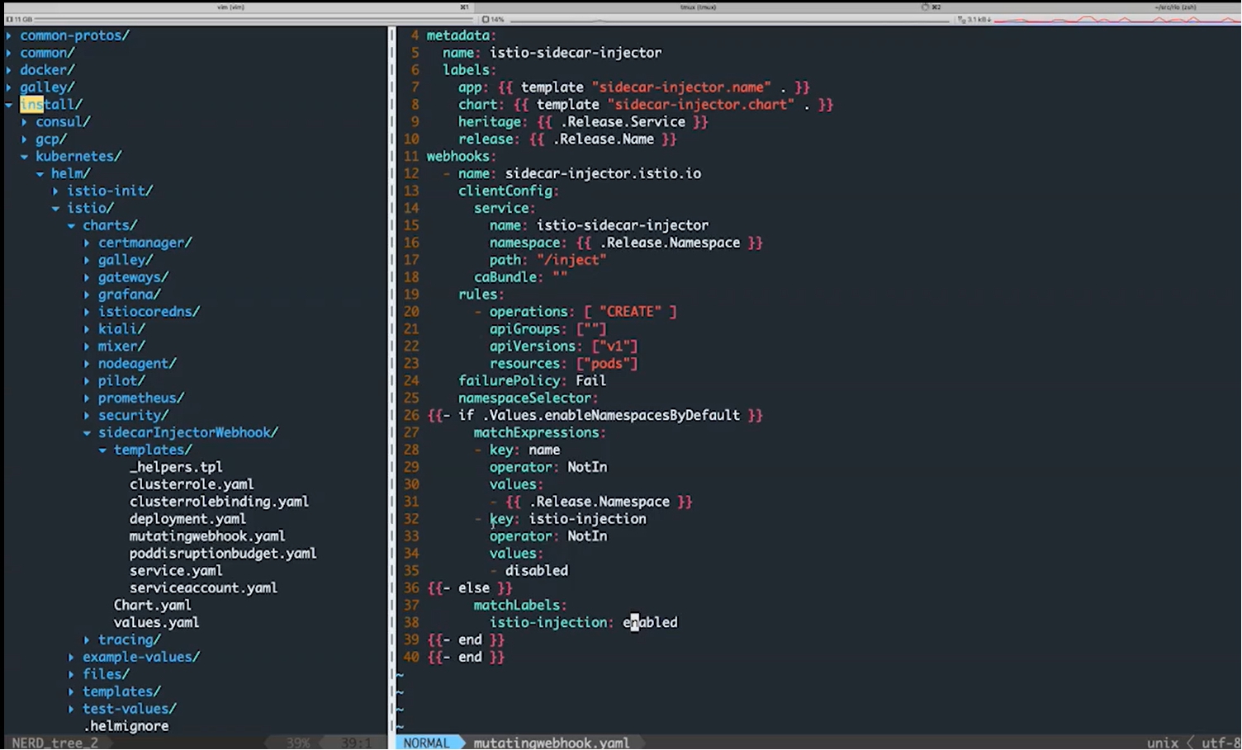Viewport: 1242px width, 750px height.
Task: Switch to the tmux (tmux) terminal tab
Action: tap(699, 7)
